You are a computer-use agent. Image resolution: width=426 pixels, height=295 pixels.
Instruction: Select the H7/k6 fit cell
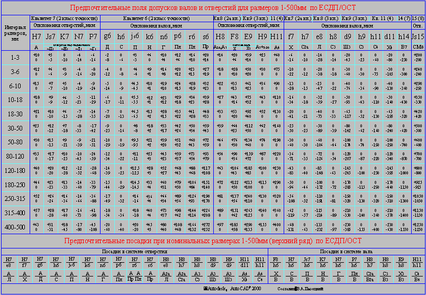(x=87, y=262)
